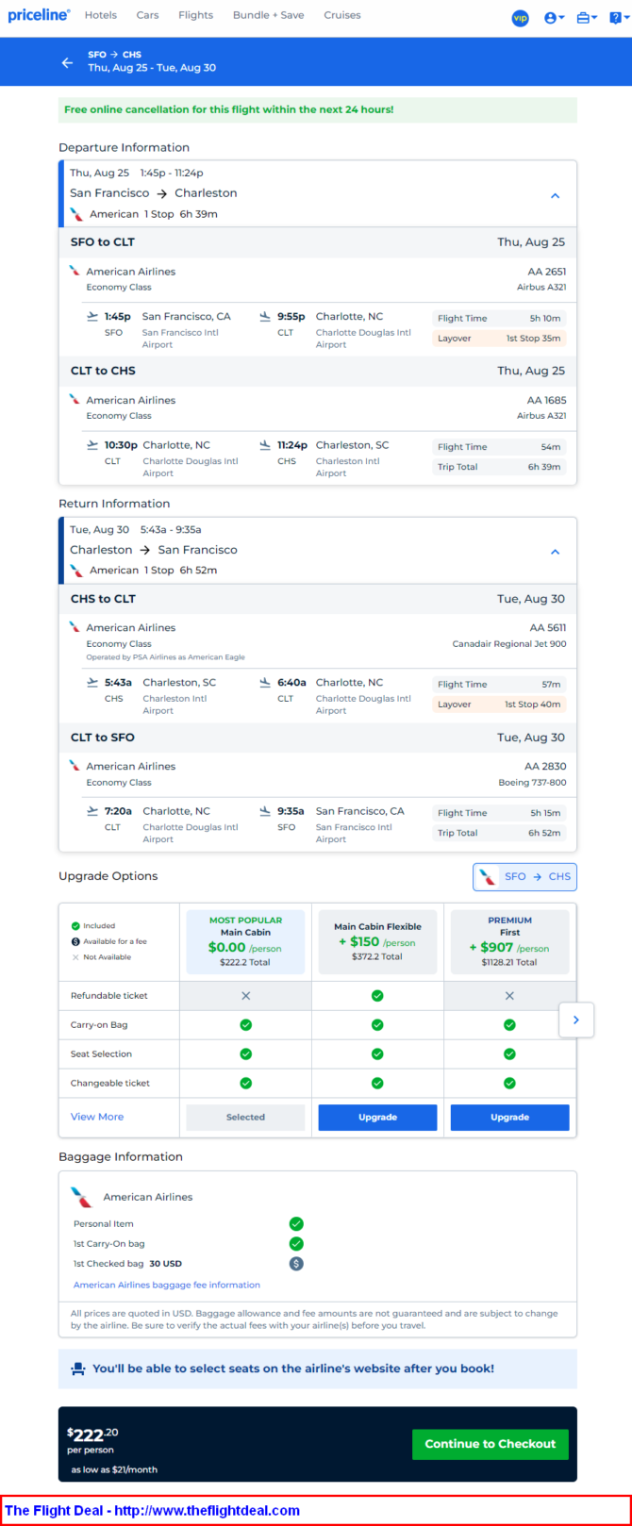The width and height of the screenshot is (632, 1526).
Task: Continue to Checkout
Action: 491,1444
